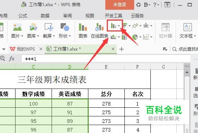
Task: Open the tab list icon near search
Action: click(165, 49)
